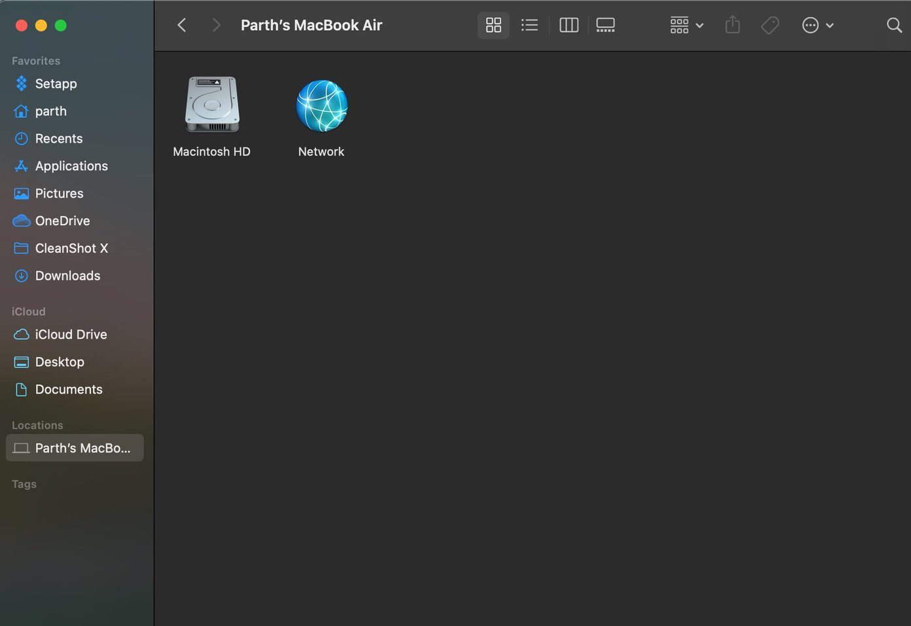Open the Group By dropdown
Viewport: 911px width, 626px height.
click(687, 26)
